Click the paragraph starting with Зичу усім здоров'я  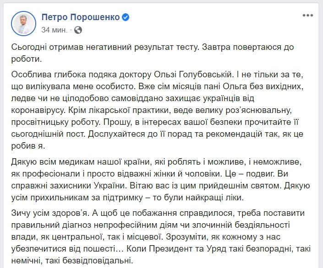161,237
